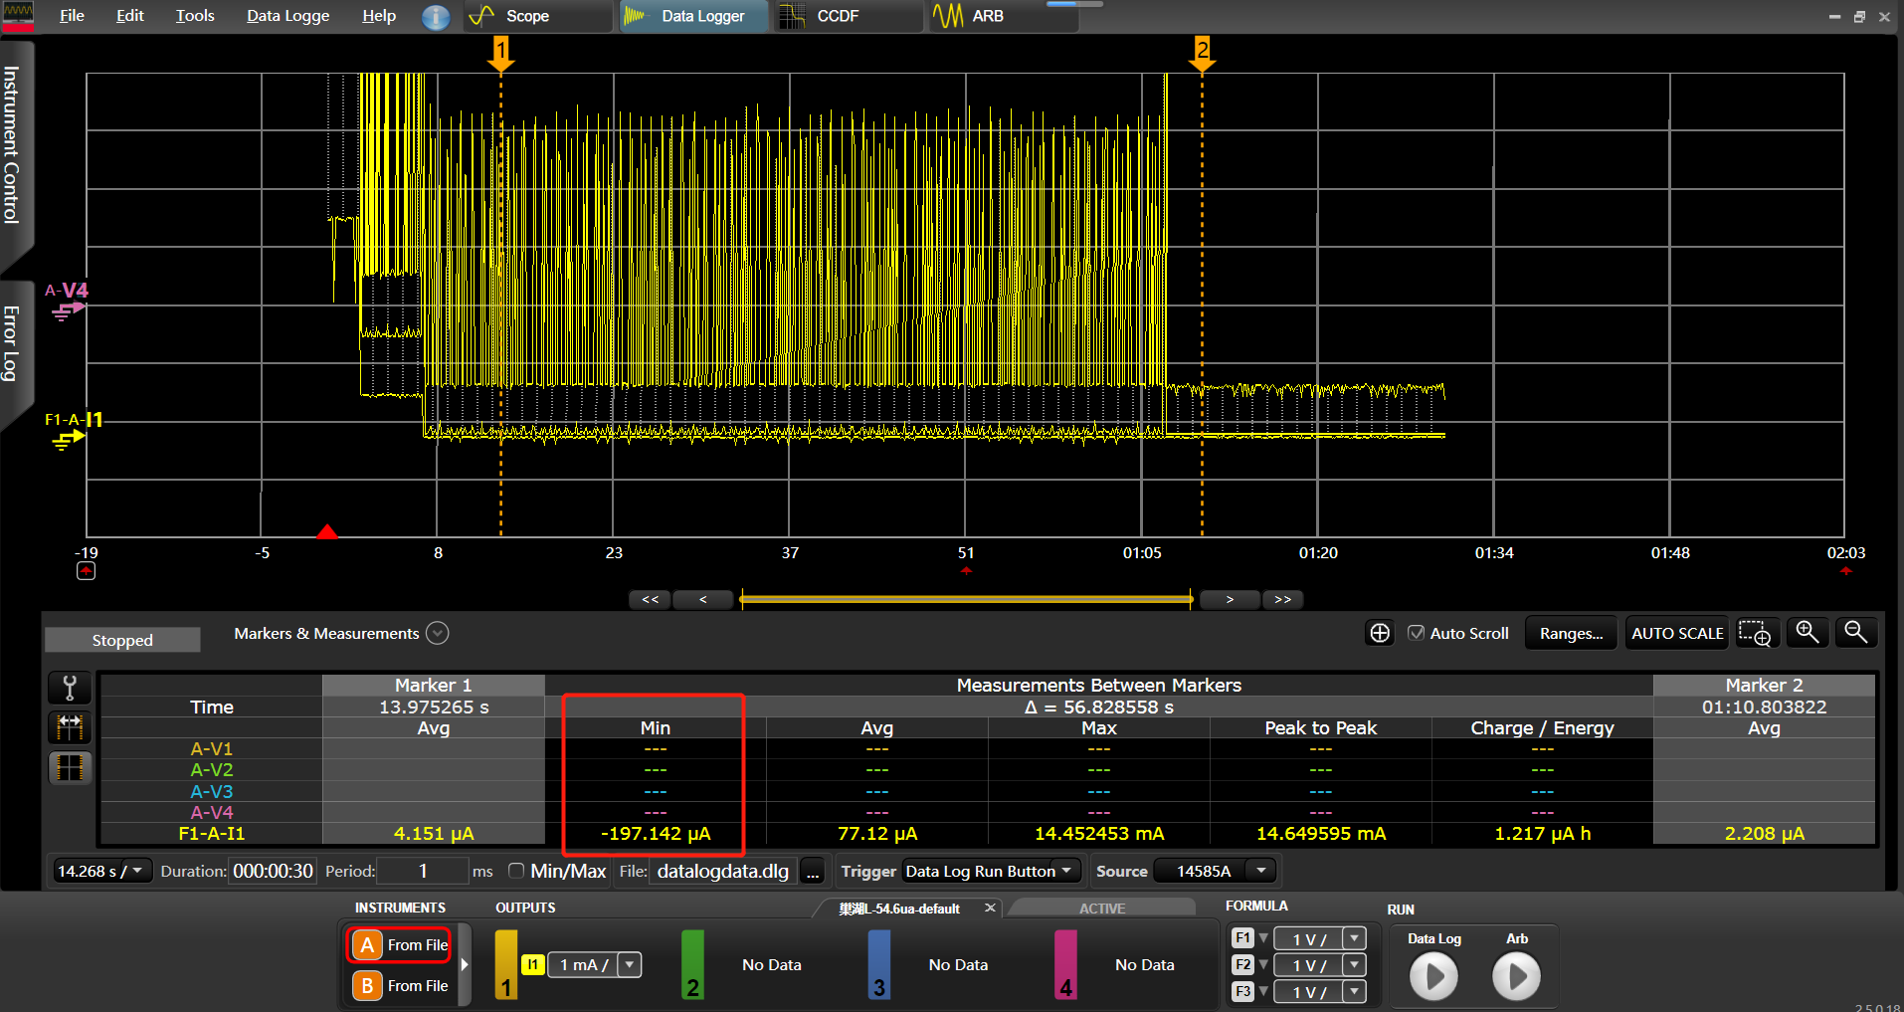1904x1012 pixels.
Task: Open the 14585A Source dropdown
Action: [1215, 872]
